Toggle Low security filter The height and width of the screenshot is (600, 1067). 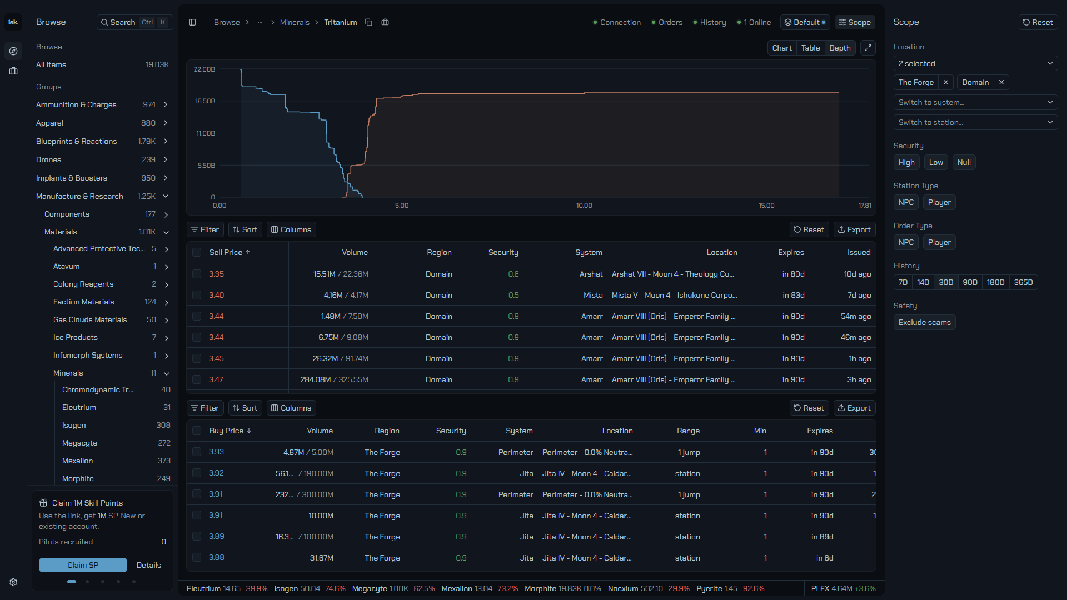click(936, 162)
